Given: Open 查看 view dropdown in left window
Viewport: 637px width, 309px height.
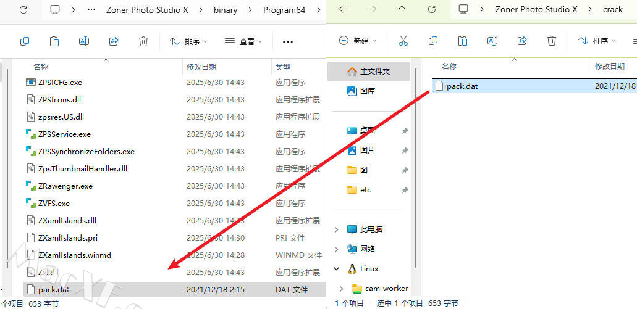Looking at the screenshot, I should [243, 41].
